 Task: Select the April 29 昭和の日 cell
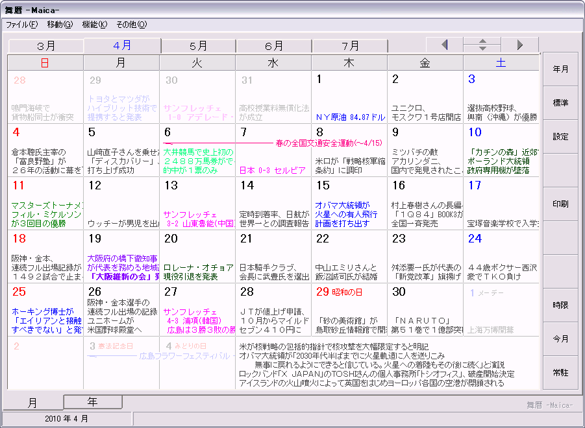point(349,309)
